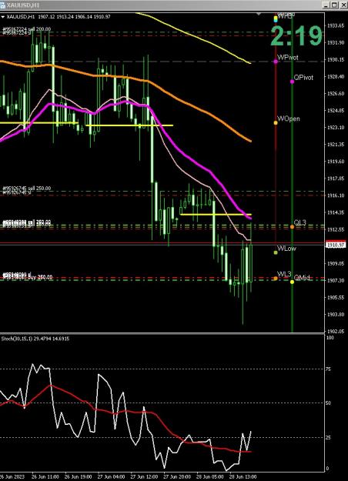Select the sell 250.00 order label near 1916

[x=27, y=189]
